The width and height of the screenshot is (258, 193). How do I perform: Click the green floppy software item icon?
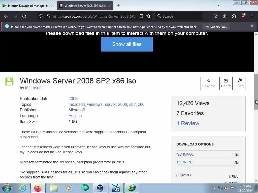(9, 82)
